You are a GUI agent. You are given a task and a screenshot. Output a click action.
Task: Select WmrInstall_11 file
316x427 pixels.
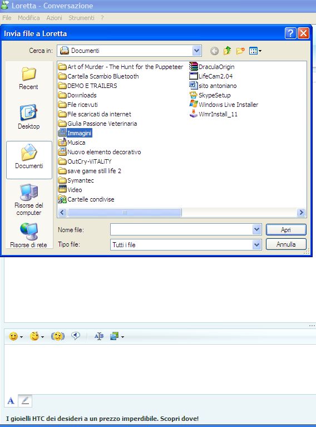(214, 114)
